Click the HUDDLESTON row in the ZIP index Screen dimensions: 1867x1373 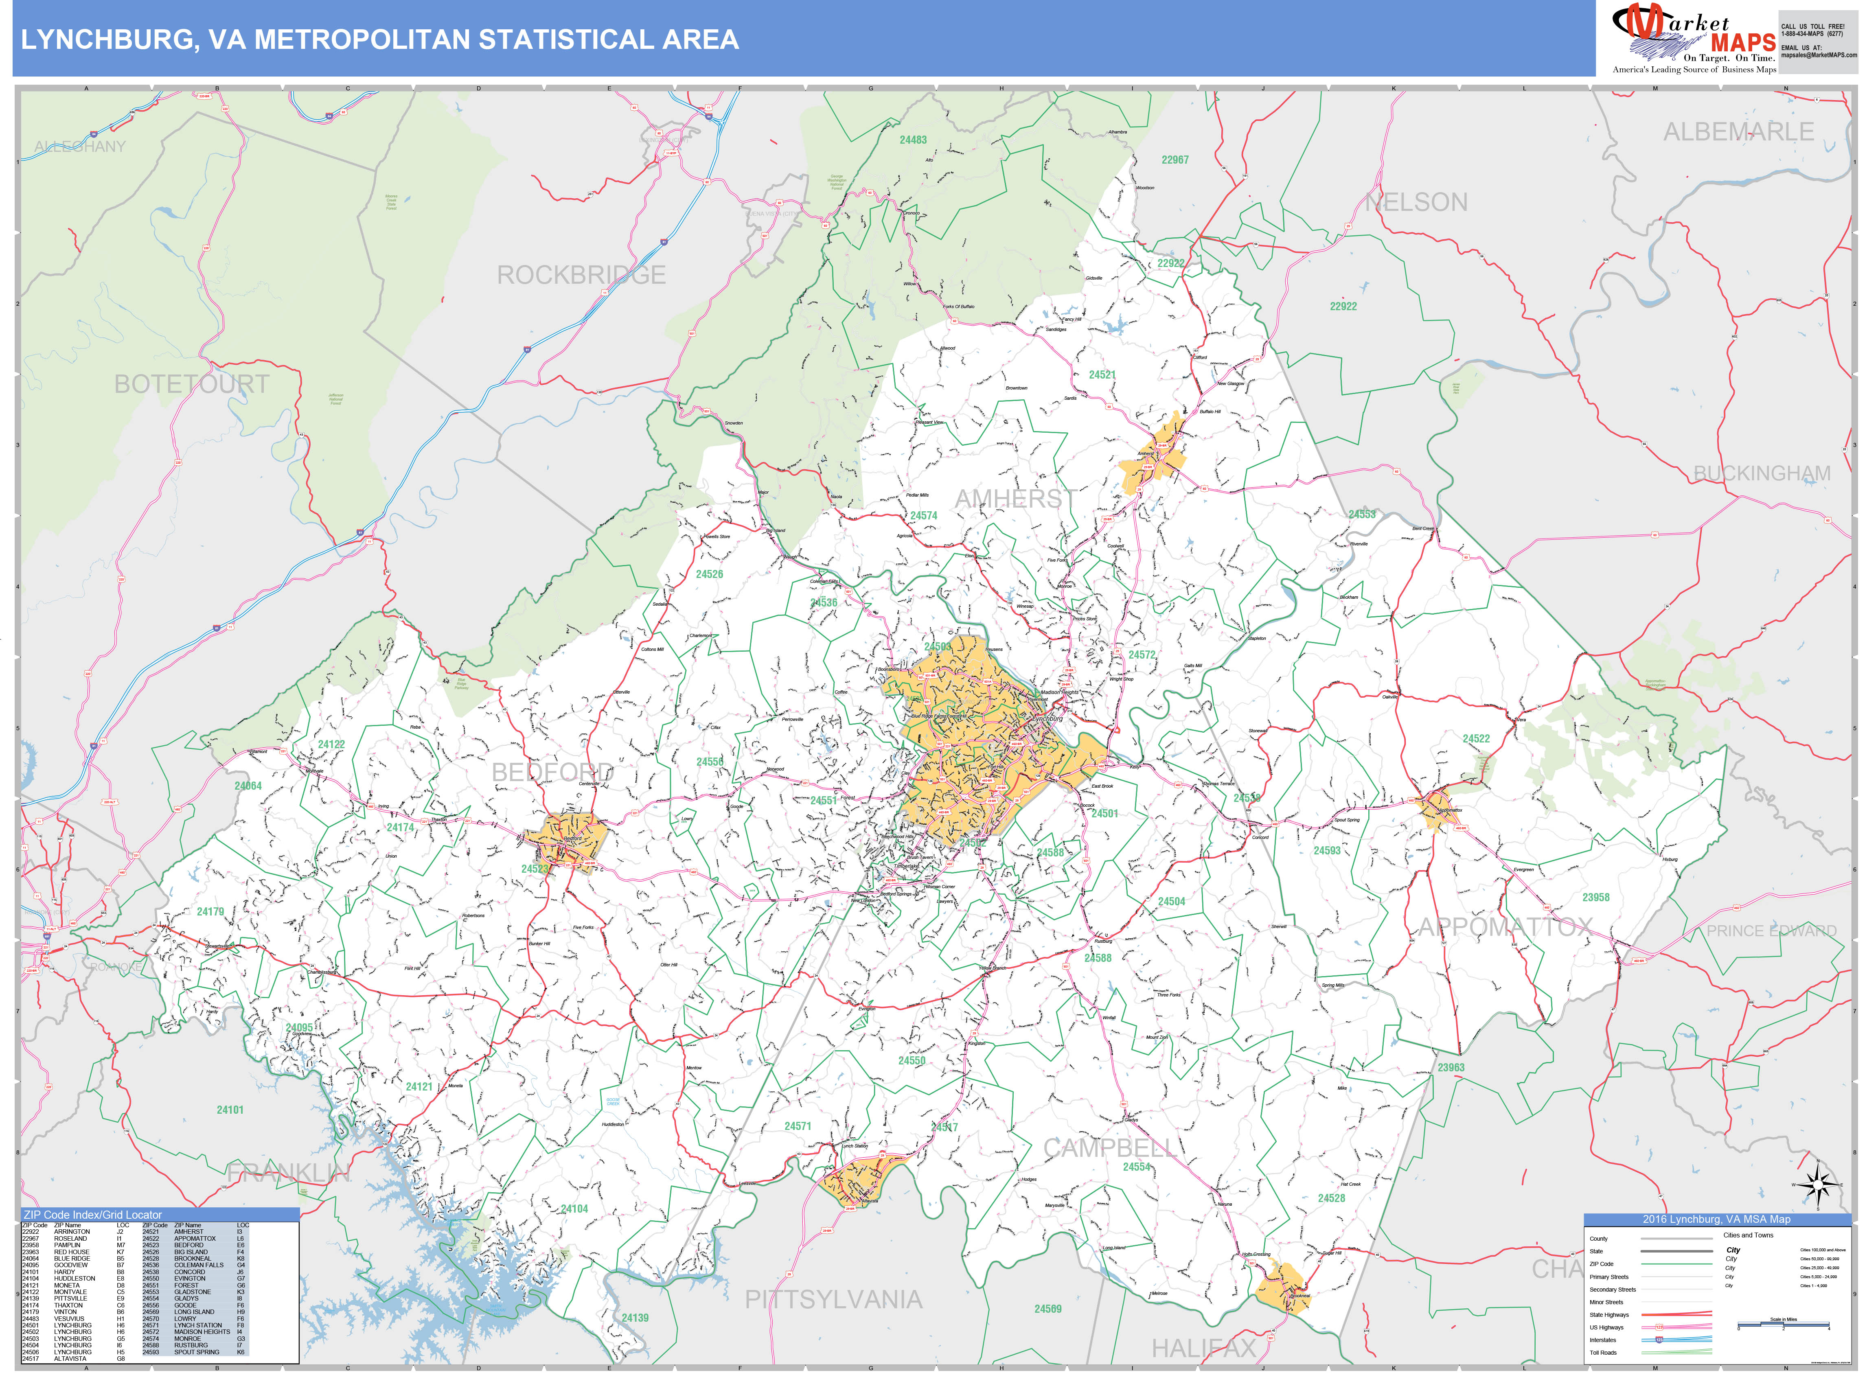point(74,1278)
